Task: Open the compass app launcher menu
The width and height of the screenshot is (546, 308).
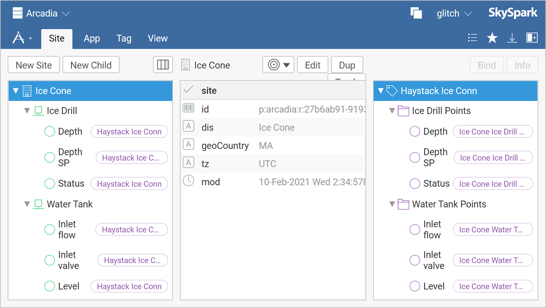Action: [22, 38]
